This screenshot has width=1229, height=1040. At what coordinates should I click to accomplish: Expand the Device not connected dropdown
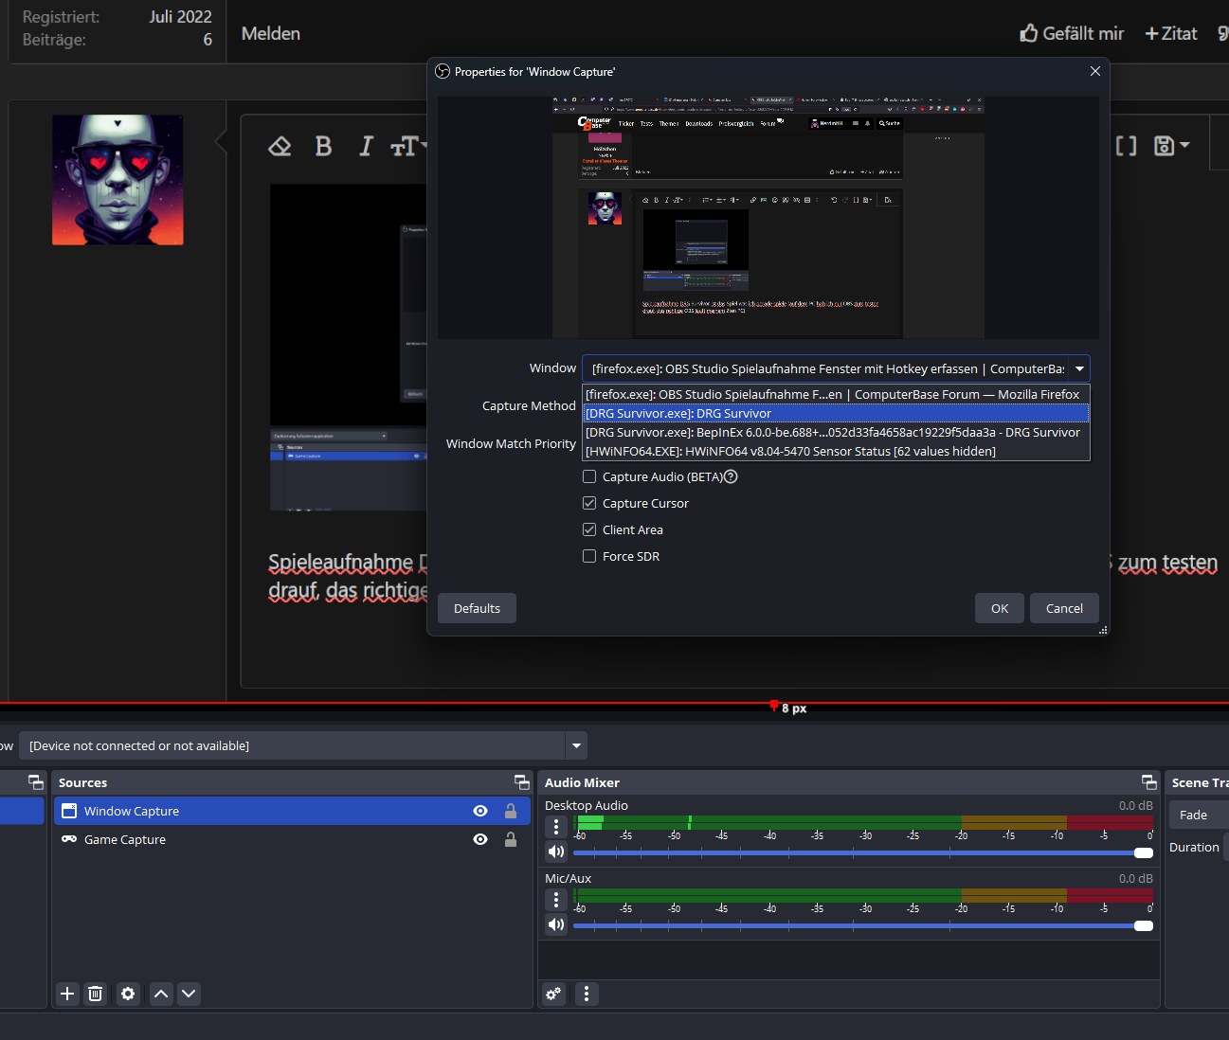pyautogui.click(x=576, y=745)
